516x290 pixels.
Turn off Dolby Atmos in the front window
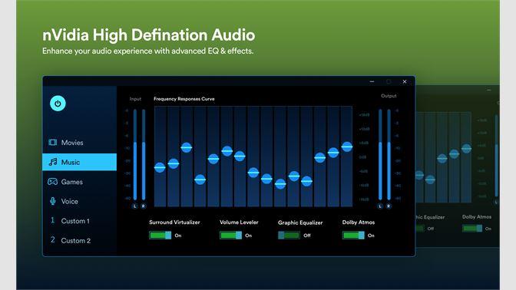coord(353,235)
